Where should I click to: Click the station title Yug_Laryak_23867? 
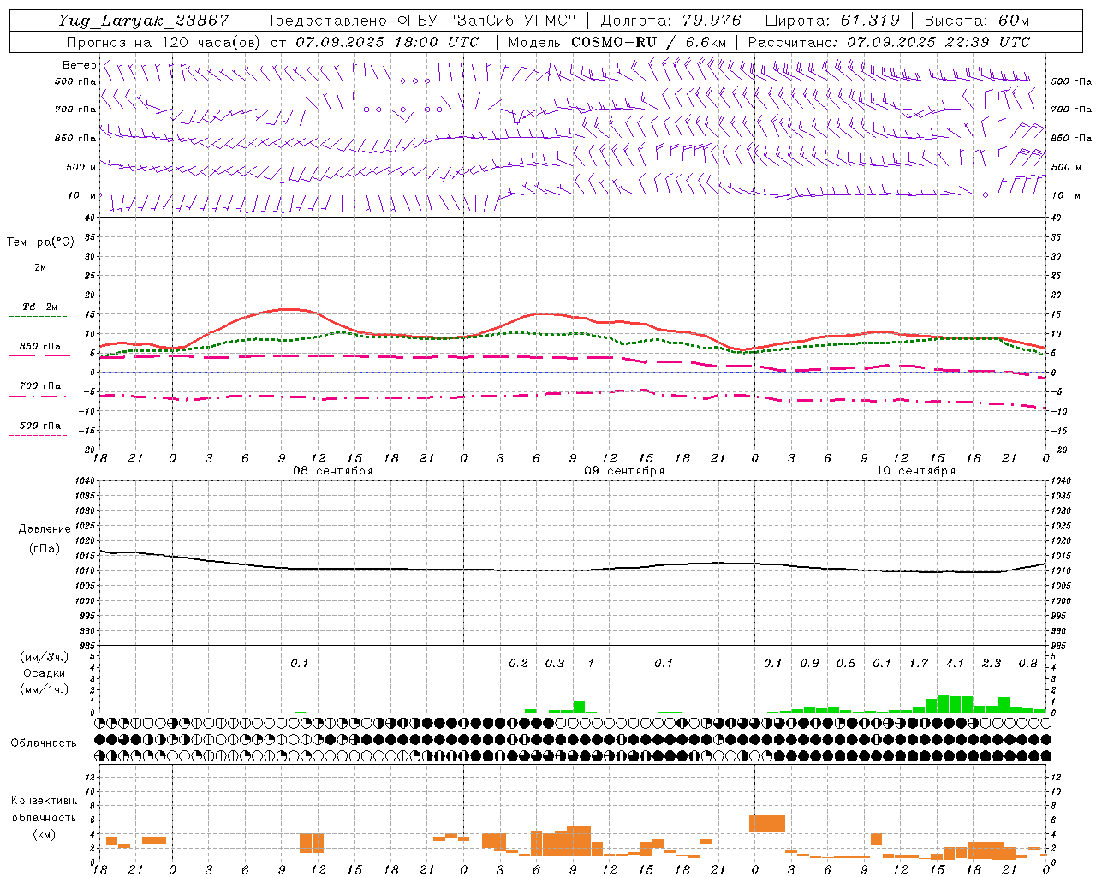144,21
